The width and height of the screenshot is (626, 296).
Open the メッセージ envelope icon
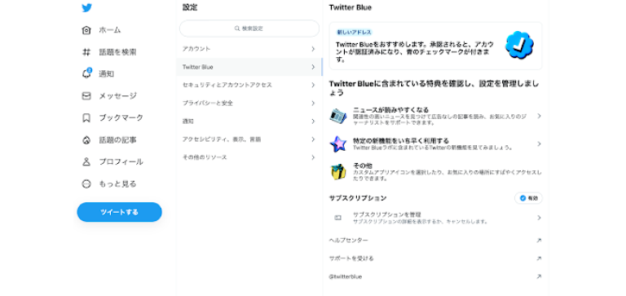[86, 96]
